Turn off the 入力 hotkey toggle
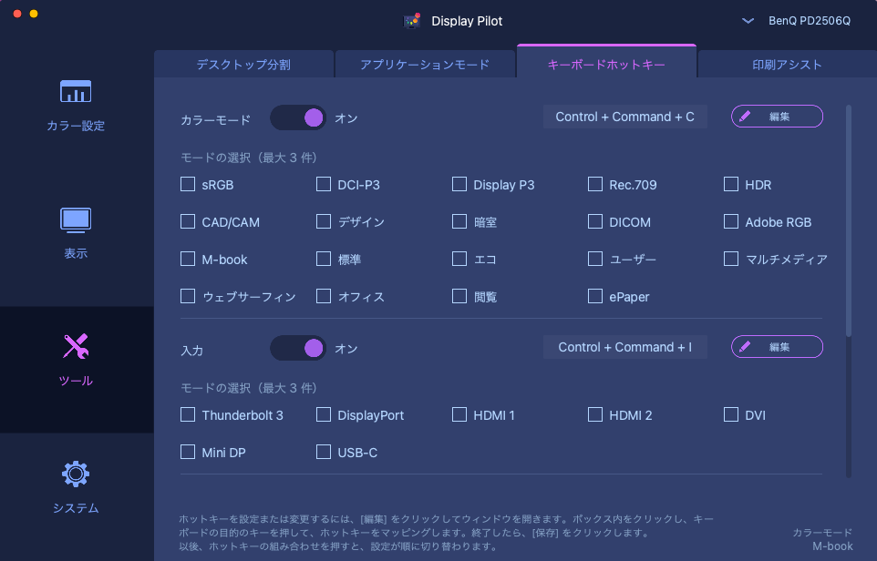The height and width of the screenshot is (561, 877). pos(298,348)
